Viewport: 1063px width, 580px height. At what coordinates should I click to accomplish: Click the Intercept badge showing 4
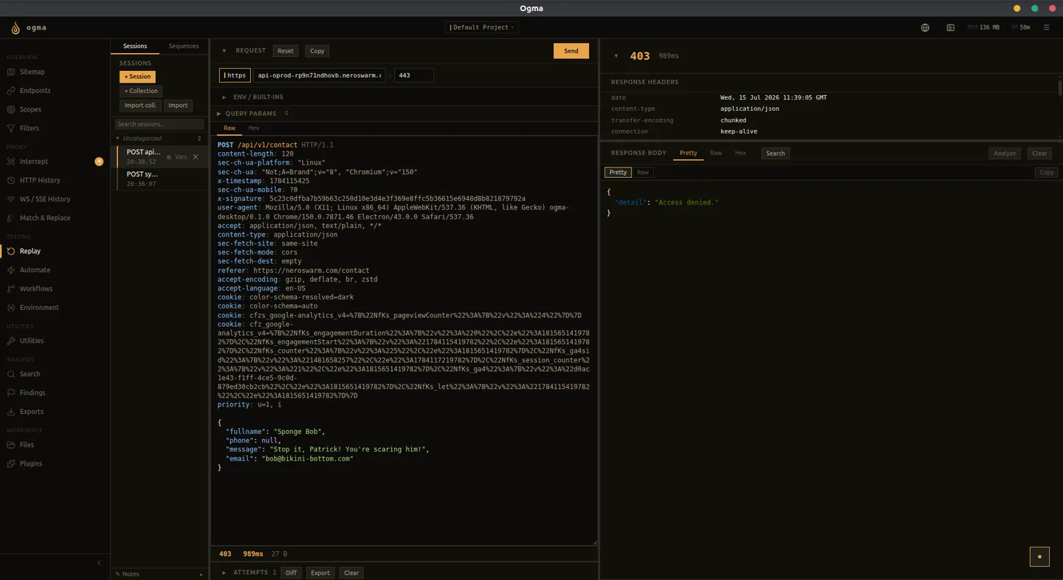click(99, 162)
